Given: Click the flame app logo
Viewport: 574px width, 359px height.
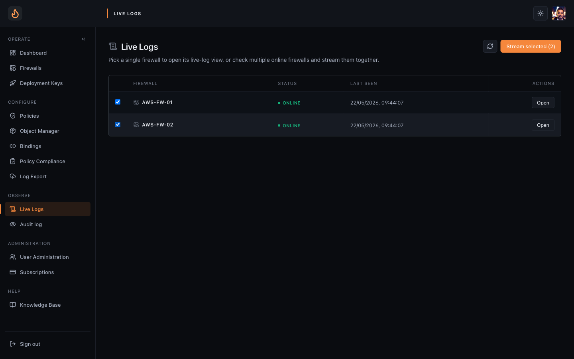Looking at the screenshot, I should tap(15, 14).
